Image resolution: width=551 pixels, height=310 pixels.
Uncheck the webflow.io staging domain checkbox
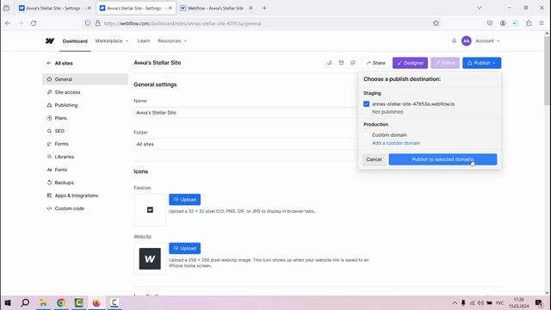367,103
